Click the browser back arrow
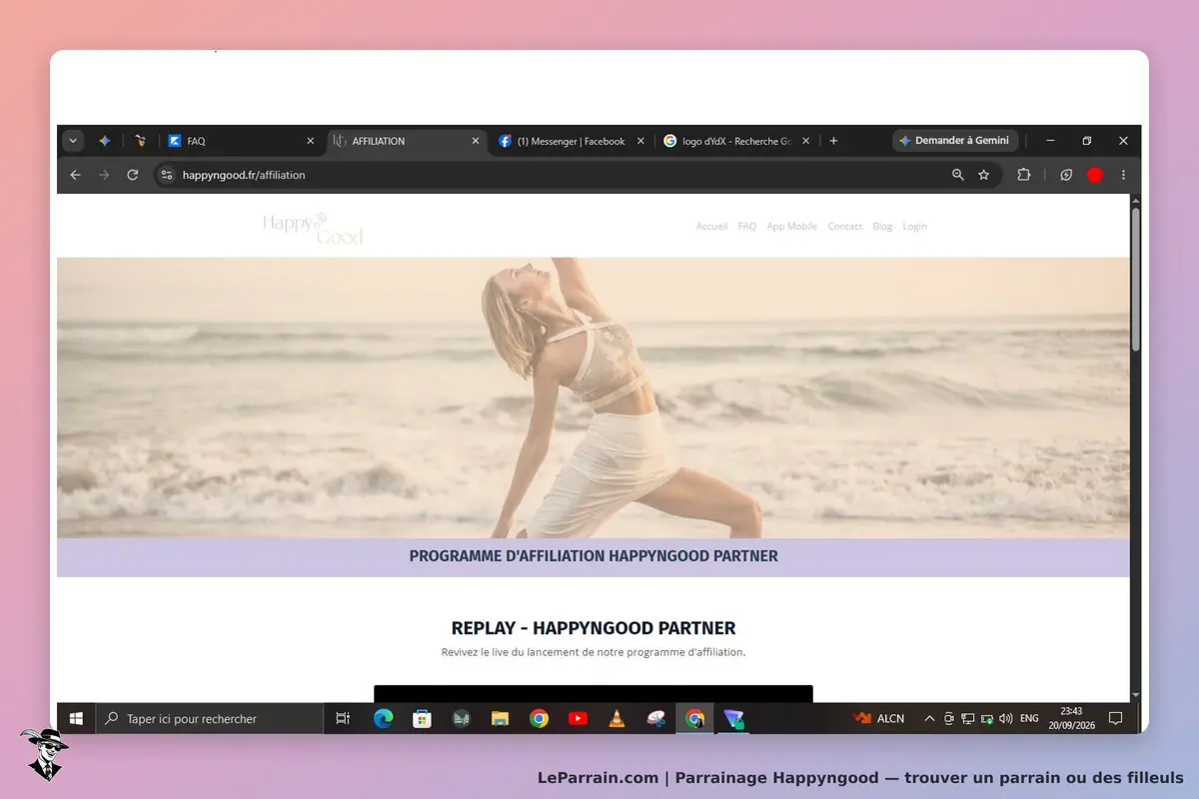The height and width of the screenshot is (799, 1199). pyautogui.click(x=75, y=175)
